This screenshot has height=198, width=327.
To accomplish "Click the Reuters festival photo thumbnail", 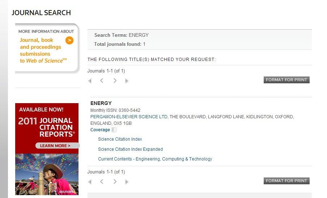I will click(x=47, y=175).
